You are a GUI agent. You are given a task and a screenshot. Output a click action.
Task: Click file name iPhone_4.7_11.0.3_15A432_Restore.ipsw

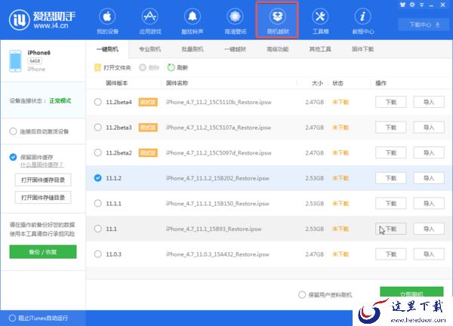pyautogui.click(x=217, y=254)
